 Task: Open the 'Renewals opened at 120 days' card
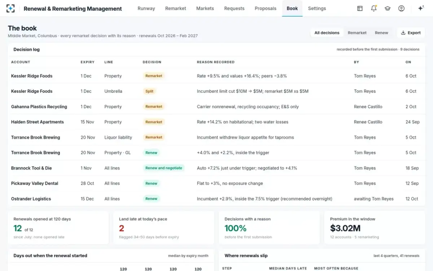pyautogui.click(x=58, y=228)
